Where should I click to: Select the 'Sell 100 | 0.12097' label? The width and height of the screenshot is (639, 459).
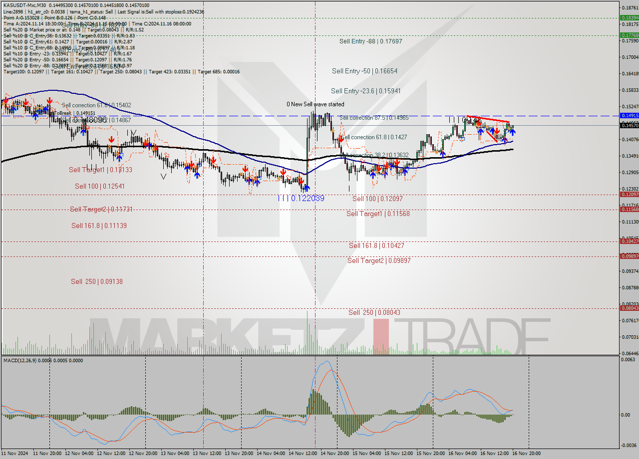tap(377, 199)
